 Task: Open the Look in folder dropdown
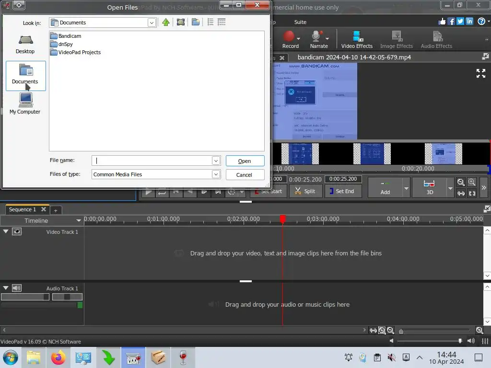[x=152, y=23]
